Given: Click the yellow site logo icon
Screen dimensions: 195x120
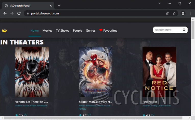Looking at the screenshot, I should click(x=4, y=31).
